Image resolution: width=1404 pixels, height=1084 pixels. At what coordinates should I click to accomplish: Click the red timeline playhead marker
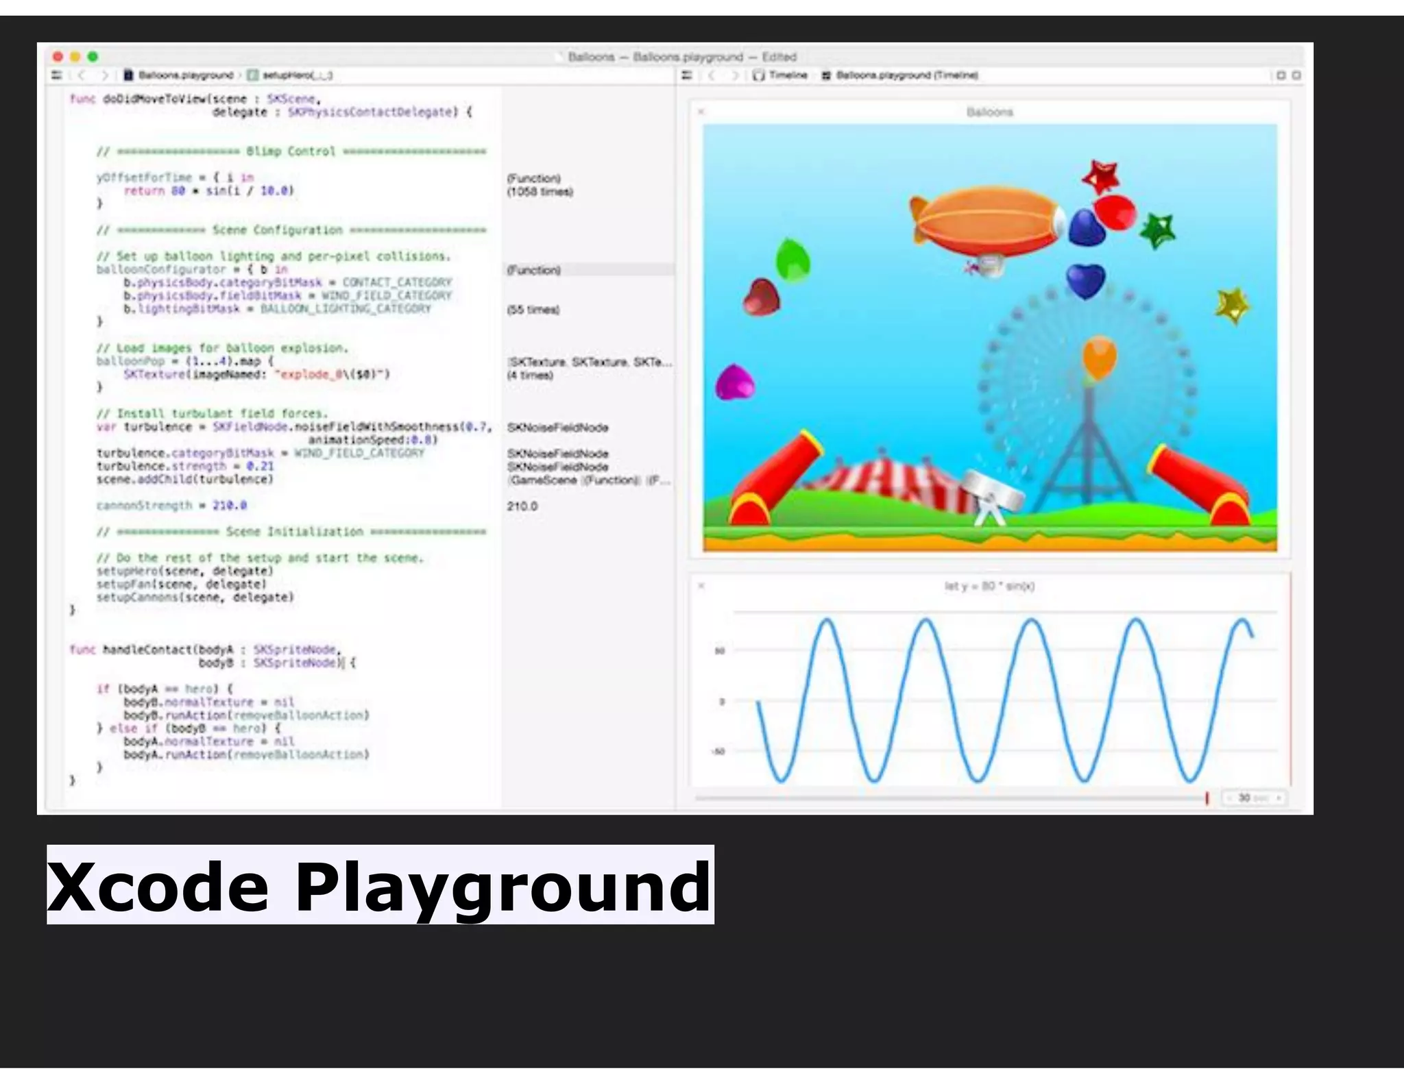(1207, 798)
